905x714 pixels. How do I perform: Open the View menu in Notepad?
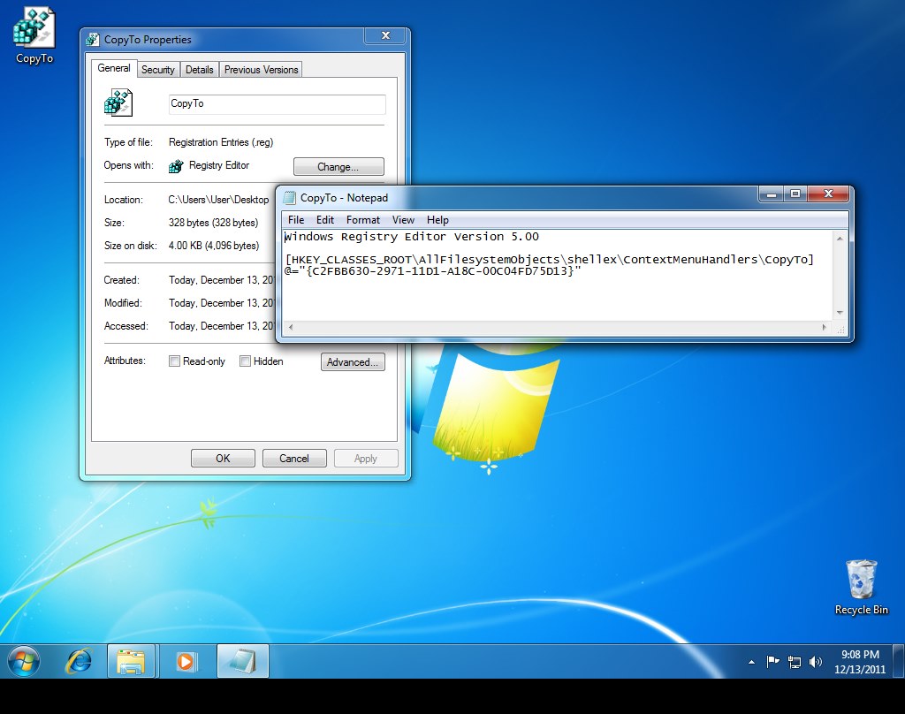(x=403, y=220)
